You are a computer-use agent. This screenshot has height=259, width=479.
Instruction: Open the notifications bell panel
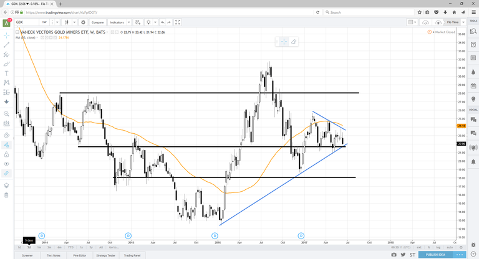(x=473, y=161)
